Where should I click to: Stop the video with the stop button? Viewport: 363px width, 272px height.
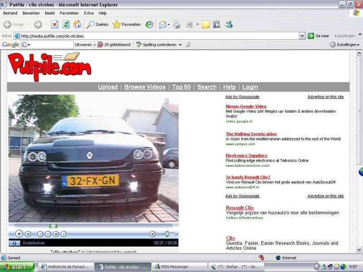(28, 234)
